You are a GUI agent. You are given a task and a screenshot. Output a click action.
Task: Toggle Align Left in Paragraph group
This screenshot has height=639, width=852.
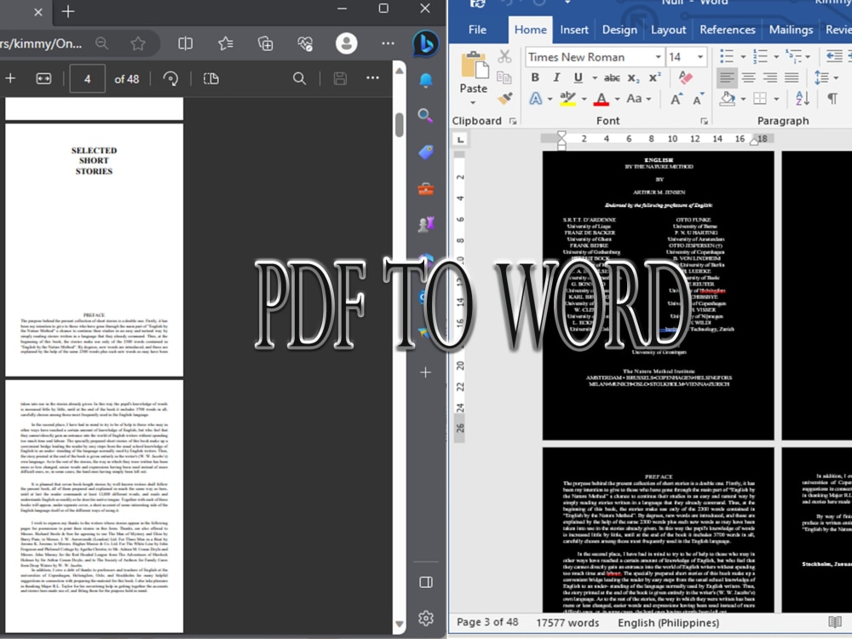tap(727, 78)
